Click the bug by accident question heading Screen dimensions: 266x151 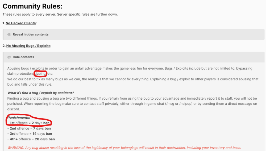click(41, 93)
